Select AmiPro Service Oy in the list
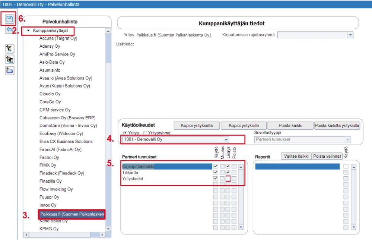This screenshot has height=240, width=372. 57,54
